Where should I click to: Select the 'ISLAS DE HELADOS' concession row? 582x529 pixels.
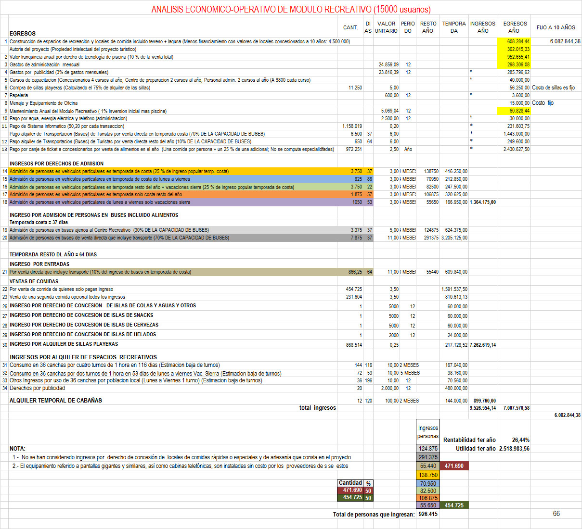(83, 334)
